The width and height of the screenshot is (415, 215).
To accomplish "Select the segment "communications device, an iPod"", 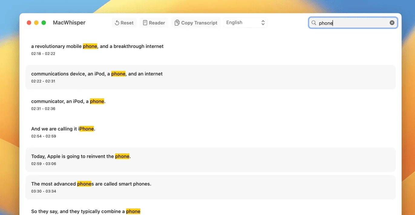I will point(211,77).
